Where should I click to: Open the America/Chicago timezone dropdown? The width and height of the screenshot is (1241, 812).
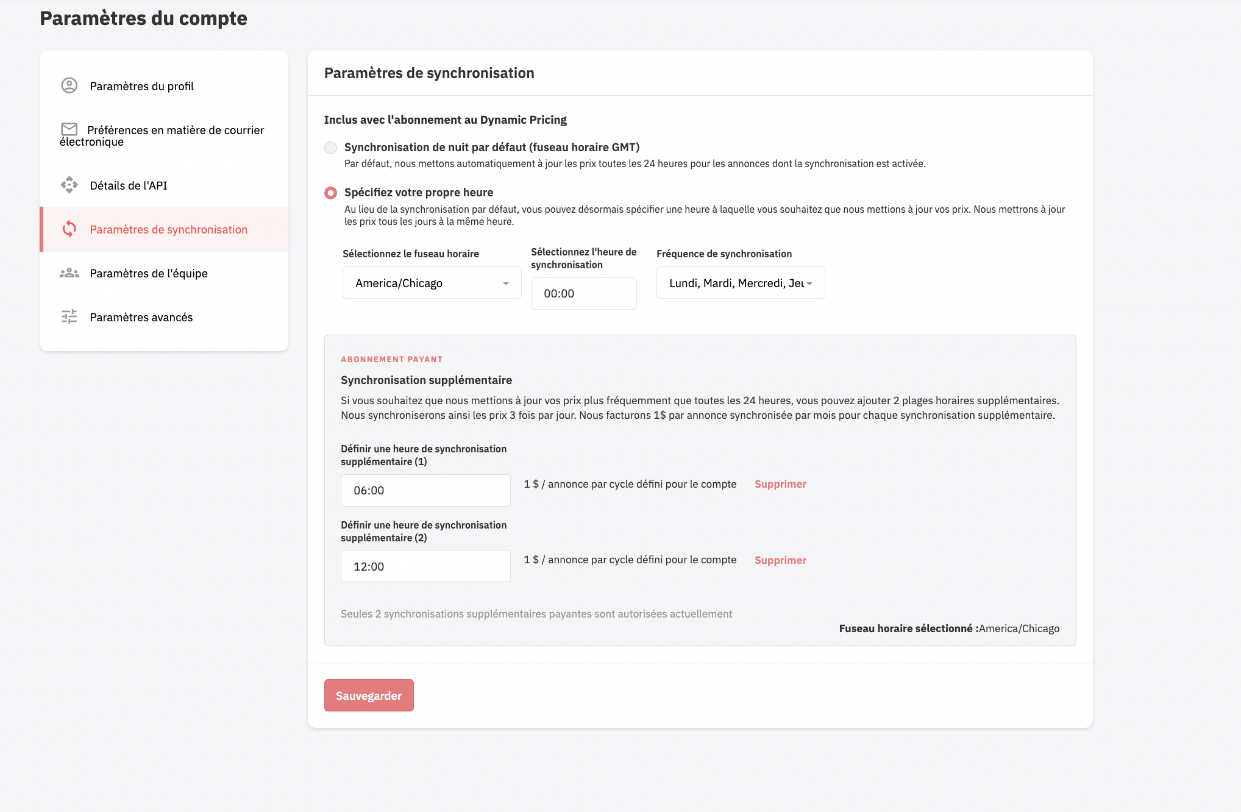[432, 283]
